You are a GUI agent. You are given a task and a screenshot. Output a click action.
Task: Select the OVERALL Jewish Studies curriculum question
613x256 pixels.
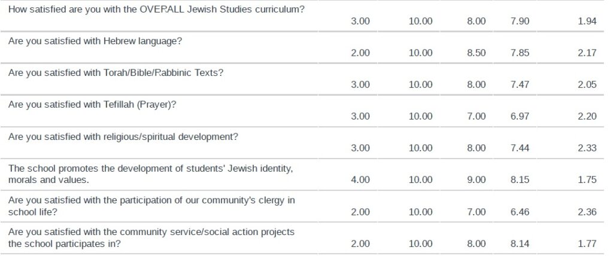156,10
